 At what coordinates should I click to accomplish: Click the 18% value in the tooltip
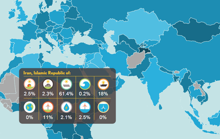point(103,94)
